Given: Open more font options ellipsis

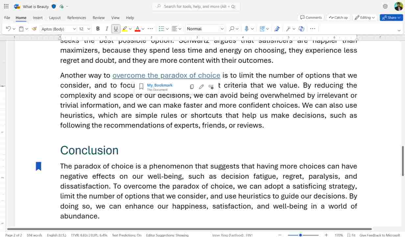Looking at the screenshot, I should (x=150, y=29).
